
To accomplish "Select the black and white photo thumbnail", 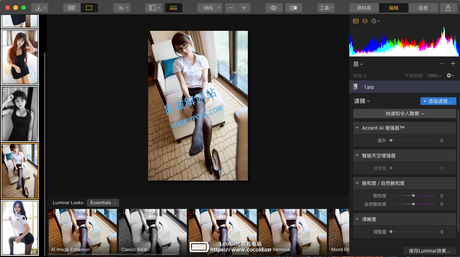I will pyautogui.click(x=20, y=114).
